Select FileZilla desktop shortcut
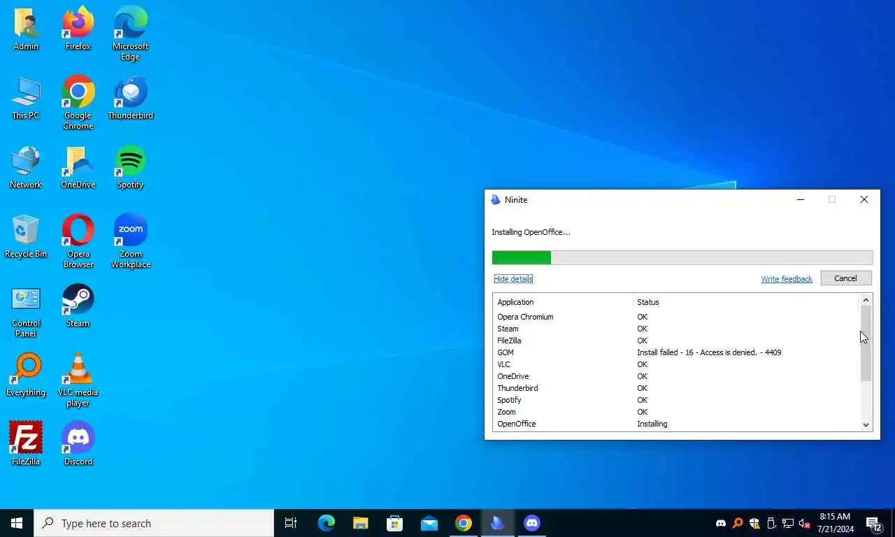Viewport: 895px width, 537px height. (x=26, y=444)
